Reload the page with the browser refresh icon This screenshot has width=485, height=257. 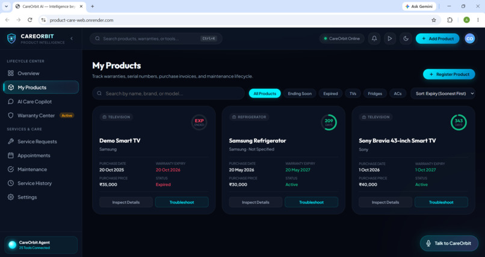click(x=29, y=20)
